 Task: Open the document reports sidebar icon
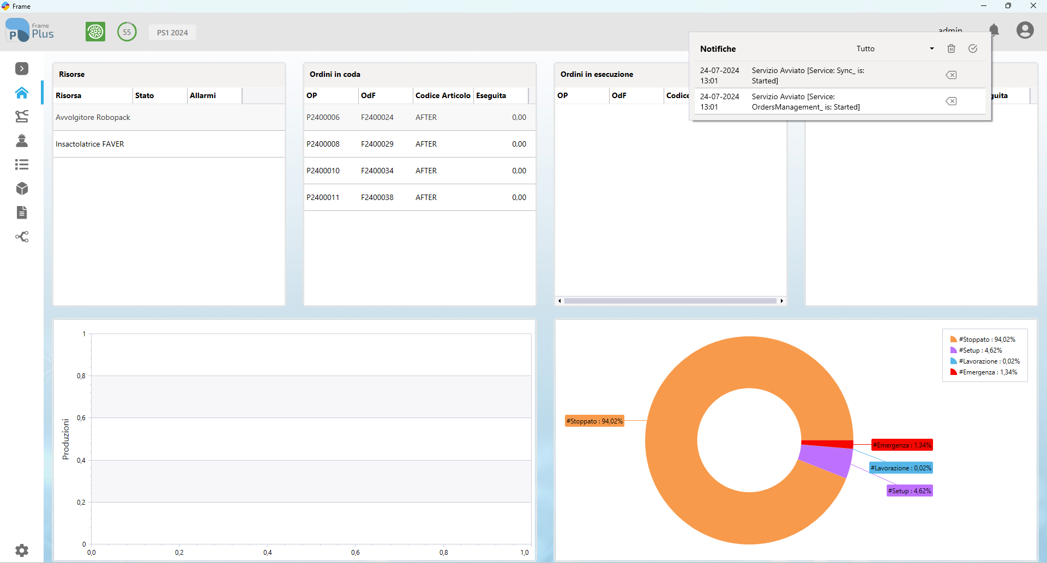22,213
